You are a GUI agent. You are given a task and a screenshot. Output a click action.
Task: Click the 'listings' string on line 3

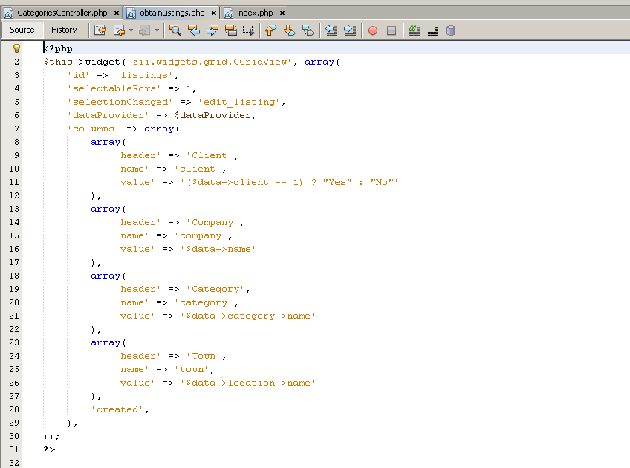coord(144,75)
